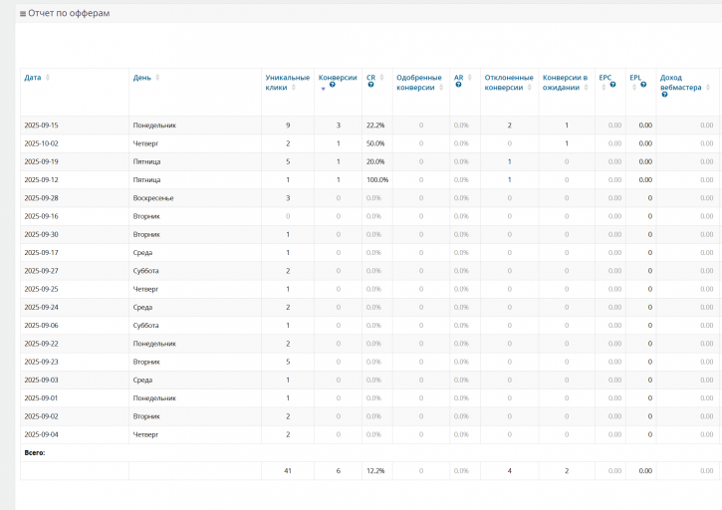The image size is (722, 510).
Task: Click sort arrows beside the AR header
Action: pyautogui.click(x=470, y=78)
